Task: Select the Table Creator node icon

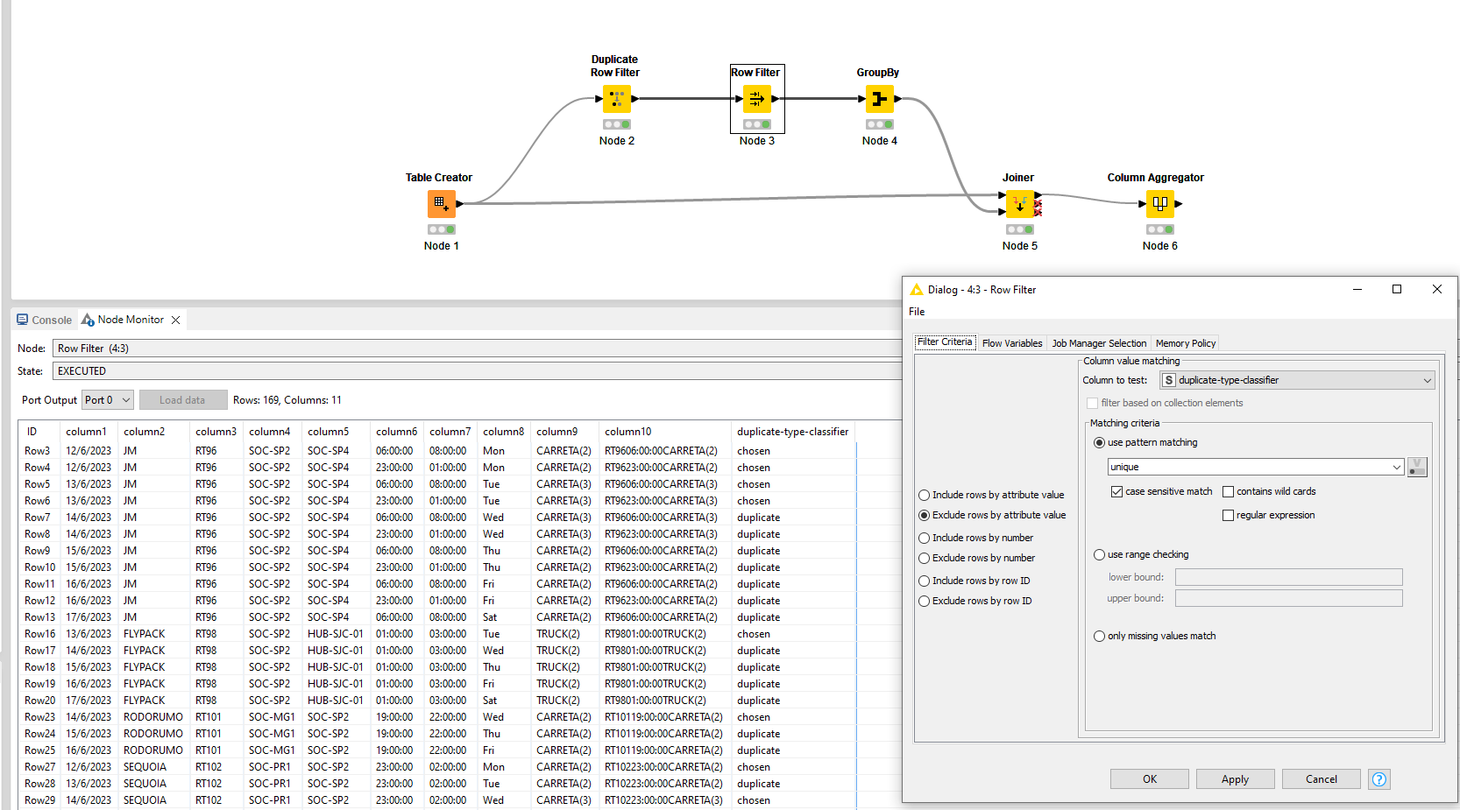Action: point(442,204)
